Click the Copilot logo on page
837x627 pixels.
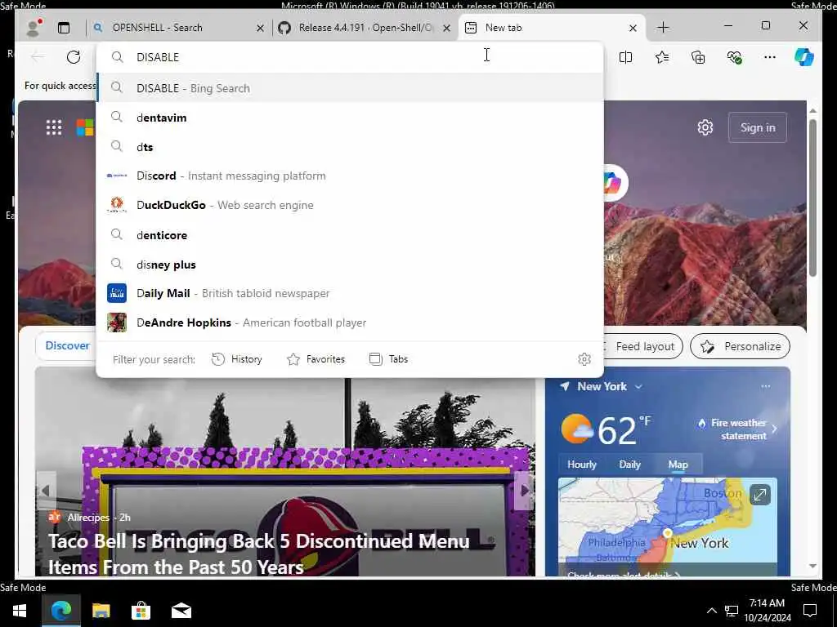pyautogui.click(x=611, y=184)
